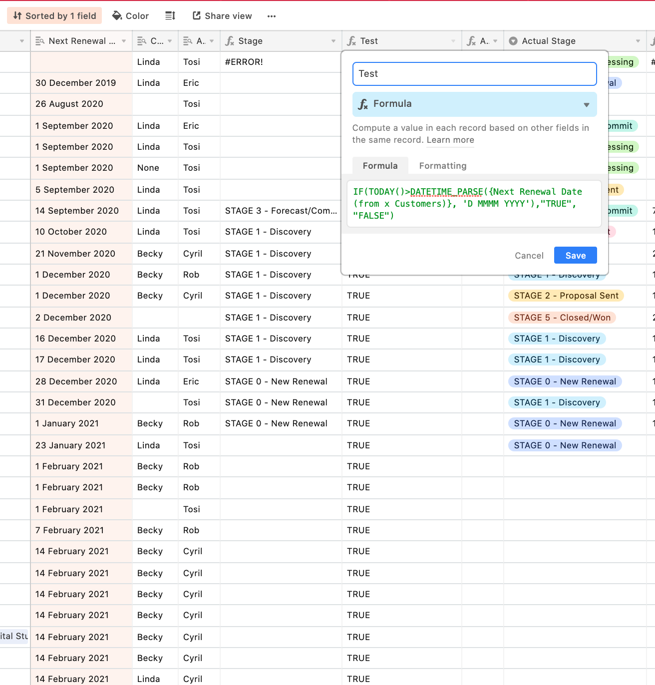Click the STAGE 3 - Forecast/Com... cell
This screenshot has height=685, width=655.
click(x=281, y=211)
